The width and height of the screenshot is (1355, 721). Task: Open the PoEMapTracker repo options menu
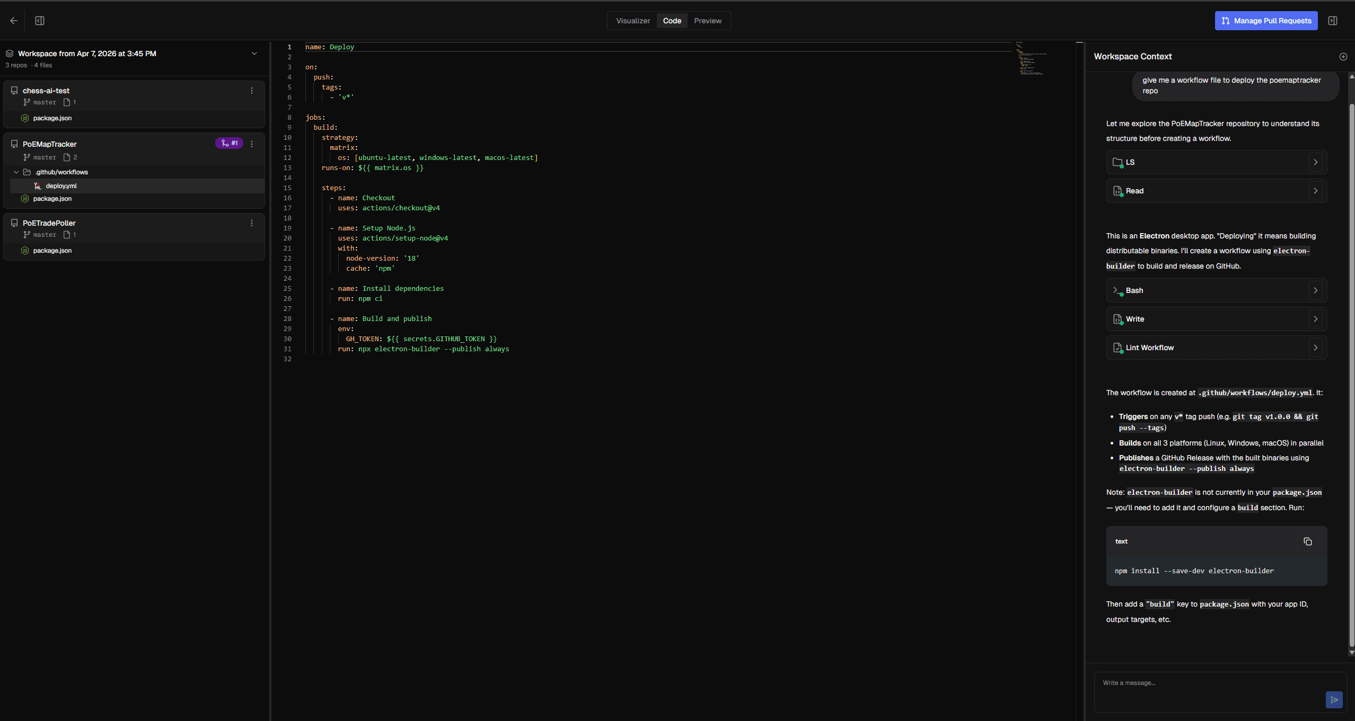[252, 144]
